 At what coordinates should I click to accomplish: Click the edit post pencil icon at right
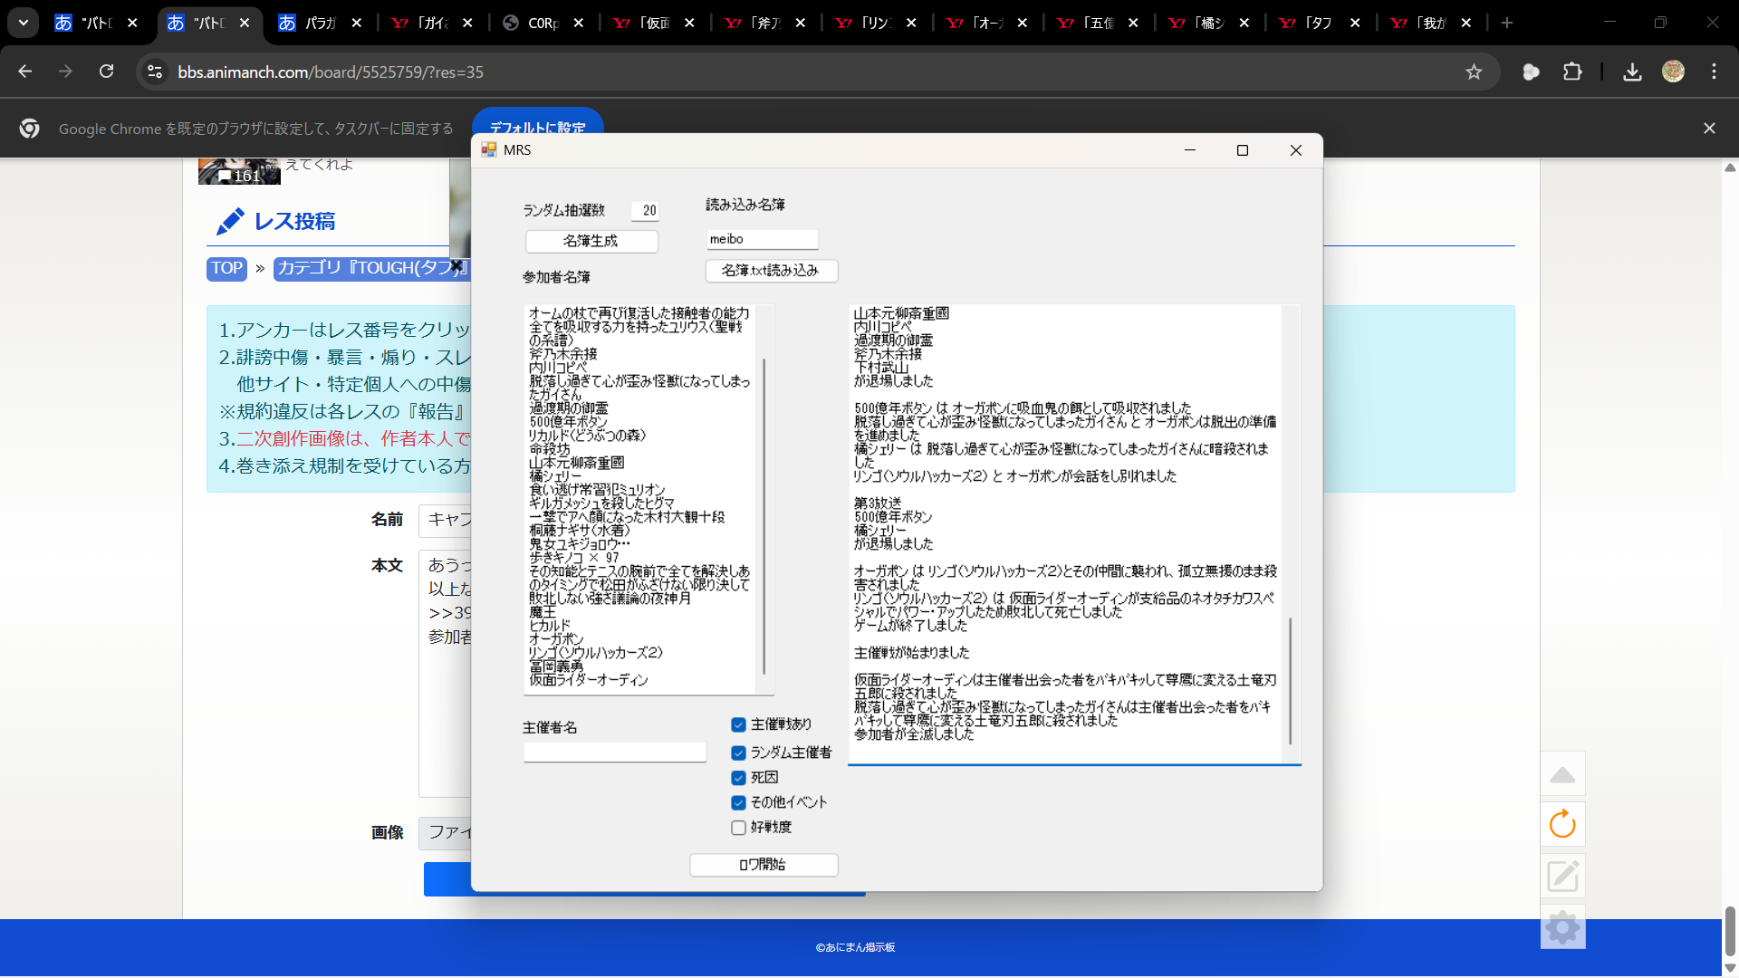tap(1562, 876)
